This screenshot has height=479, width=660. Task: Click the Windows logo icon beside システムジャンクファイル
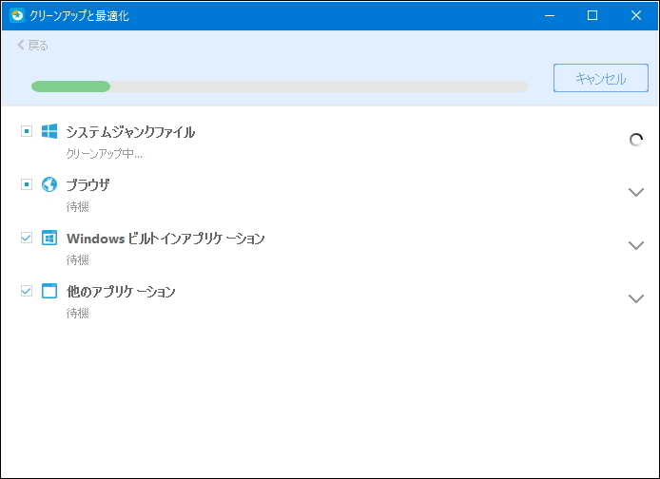pyautogui.click(x=49, y=131)
